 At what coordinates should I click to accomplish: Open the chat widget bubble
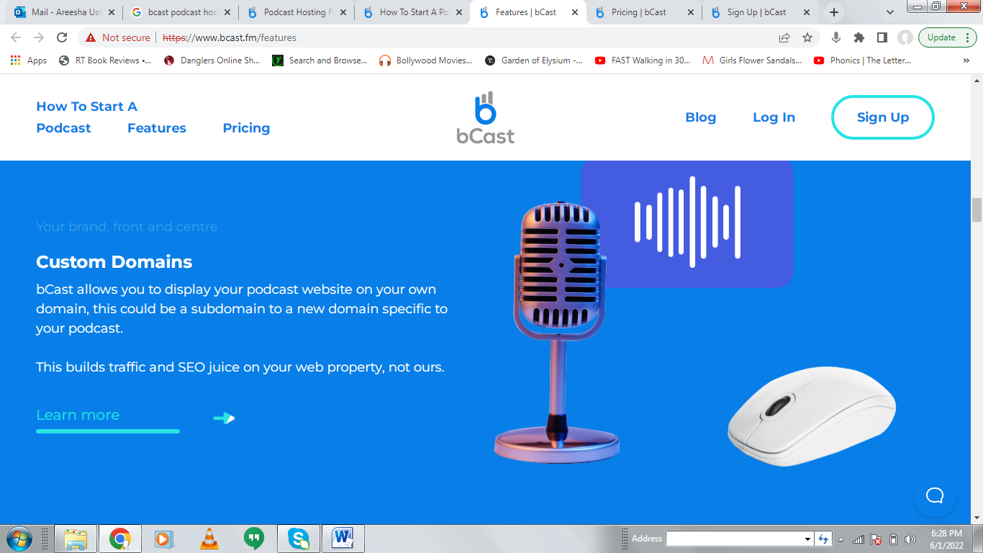[935, 495]
